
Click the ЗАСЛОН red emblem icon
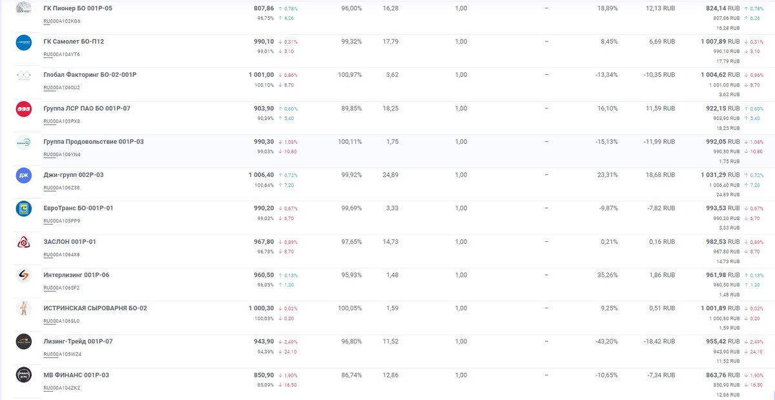[24, 243]
